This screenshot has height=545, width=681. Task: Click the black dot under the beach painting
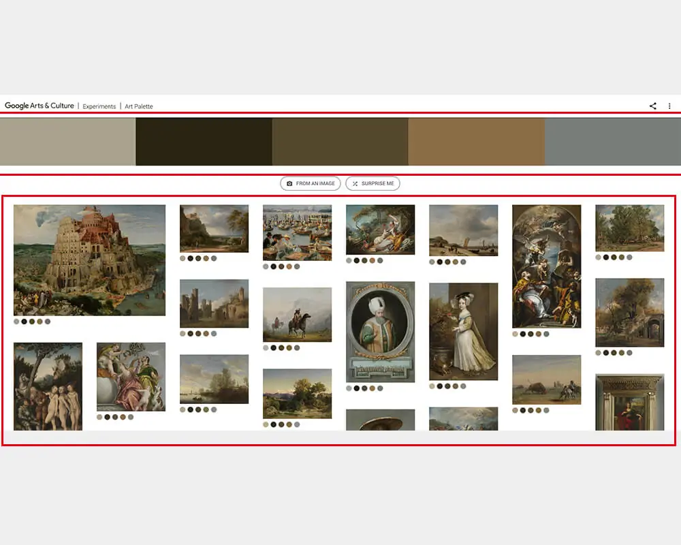coord(439,262)
